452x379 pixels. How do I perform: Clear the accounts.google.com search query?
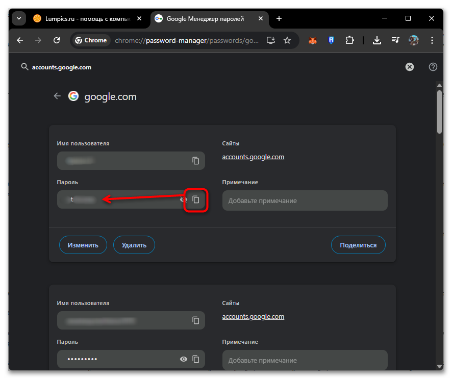410,67
